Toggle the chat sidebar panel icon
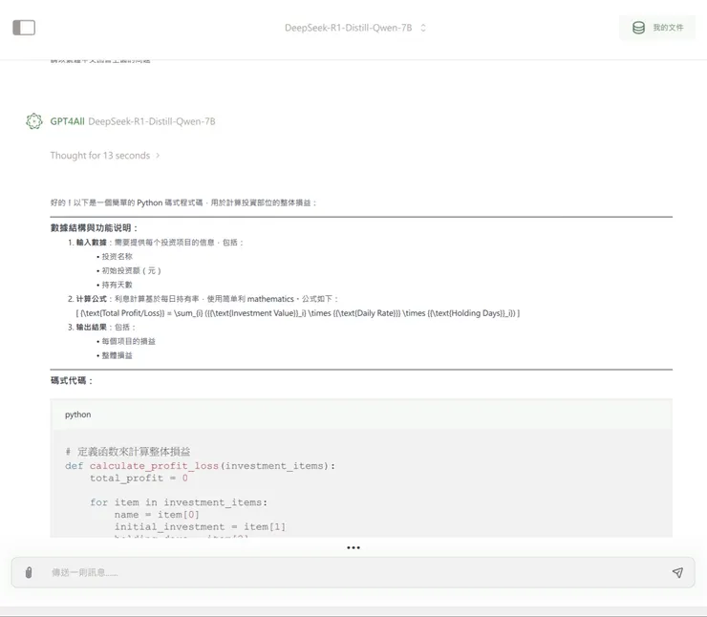The image size is (707, 617). tap(24, 28)
